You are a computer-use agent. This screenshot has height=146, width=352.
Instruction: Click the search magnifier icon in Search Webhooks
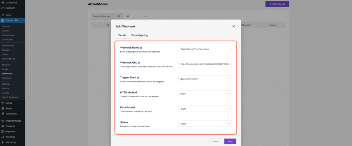pyautogui.click(x=119, y=16)
